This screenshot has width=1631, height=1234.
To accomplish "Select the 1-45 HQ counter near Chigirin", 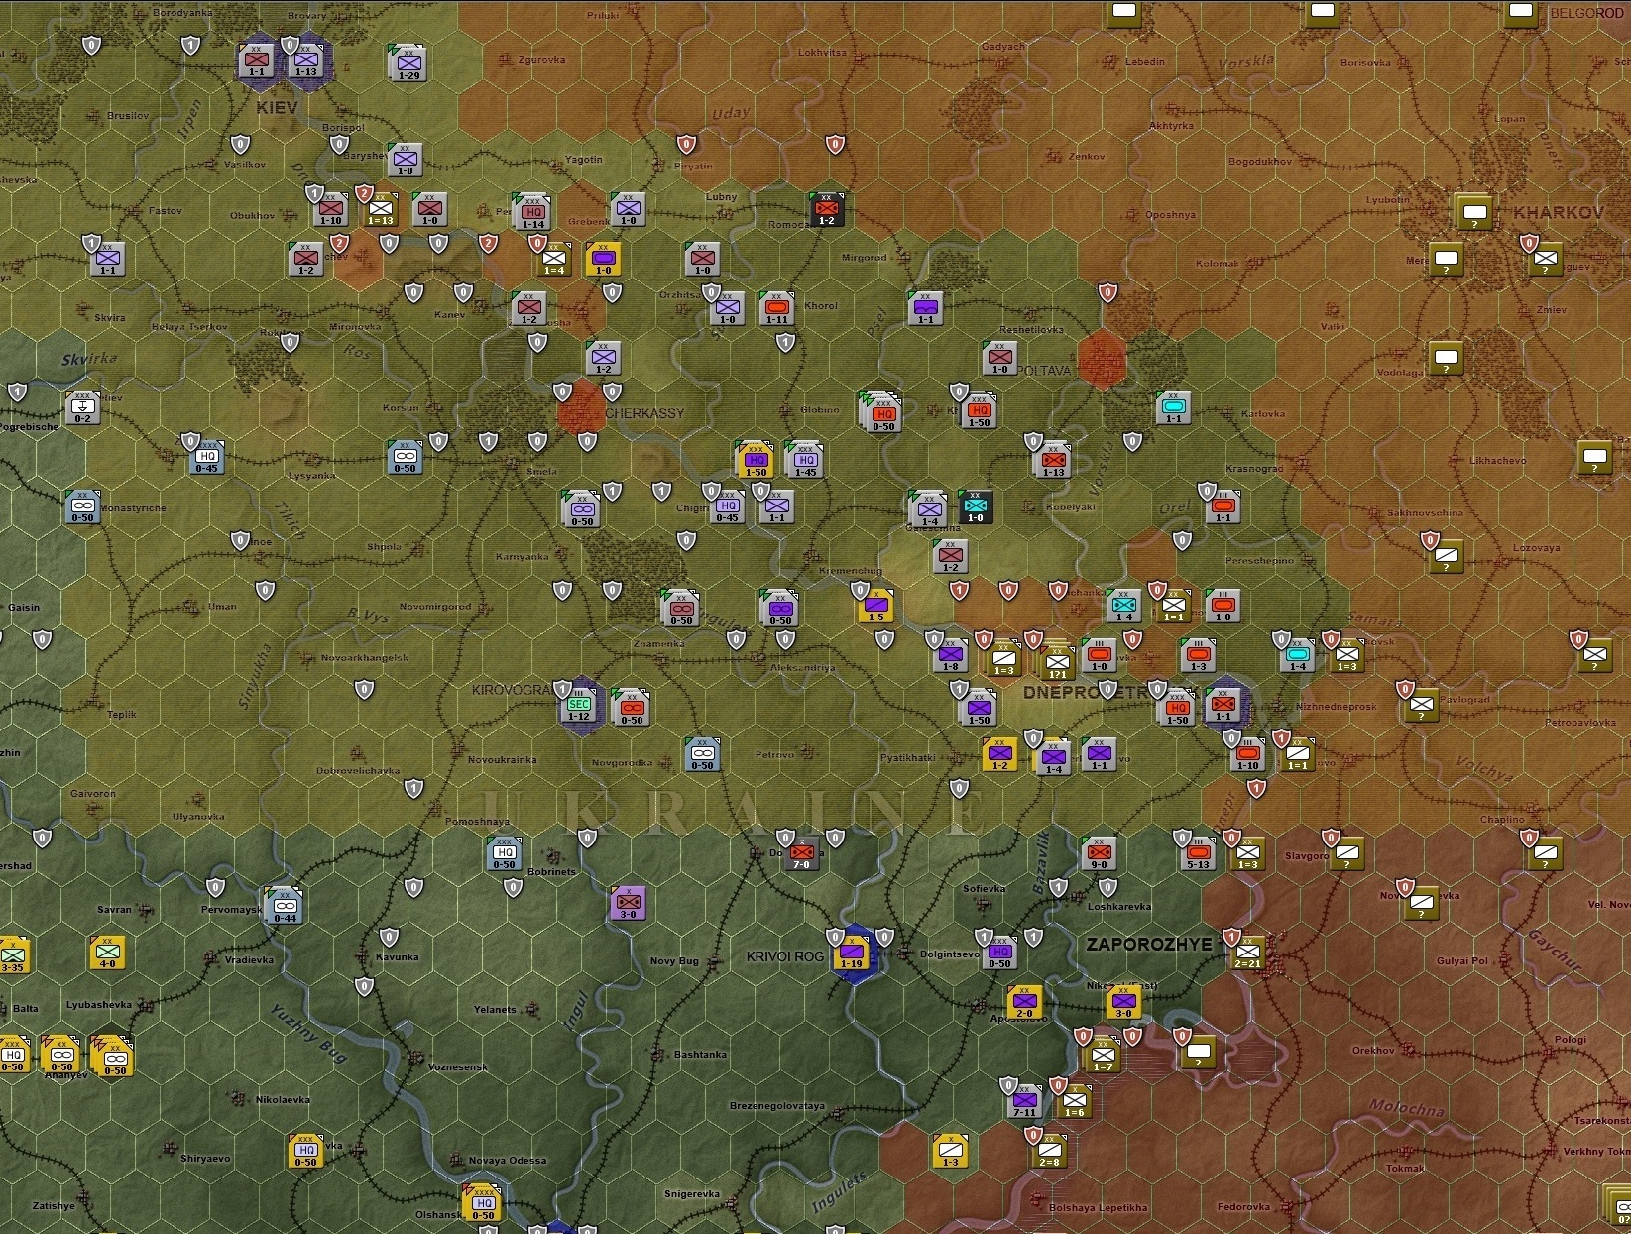I will coord(805,460).
